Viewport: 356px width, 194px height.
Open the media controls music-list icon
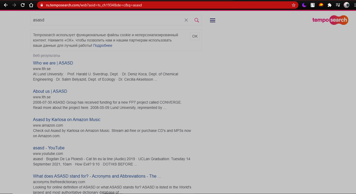tap(338, 5)
